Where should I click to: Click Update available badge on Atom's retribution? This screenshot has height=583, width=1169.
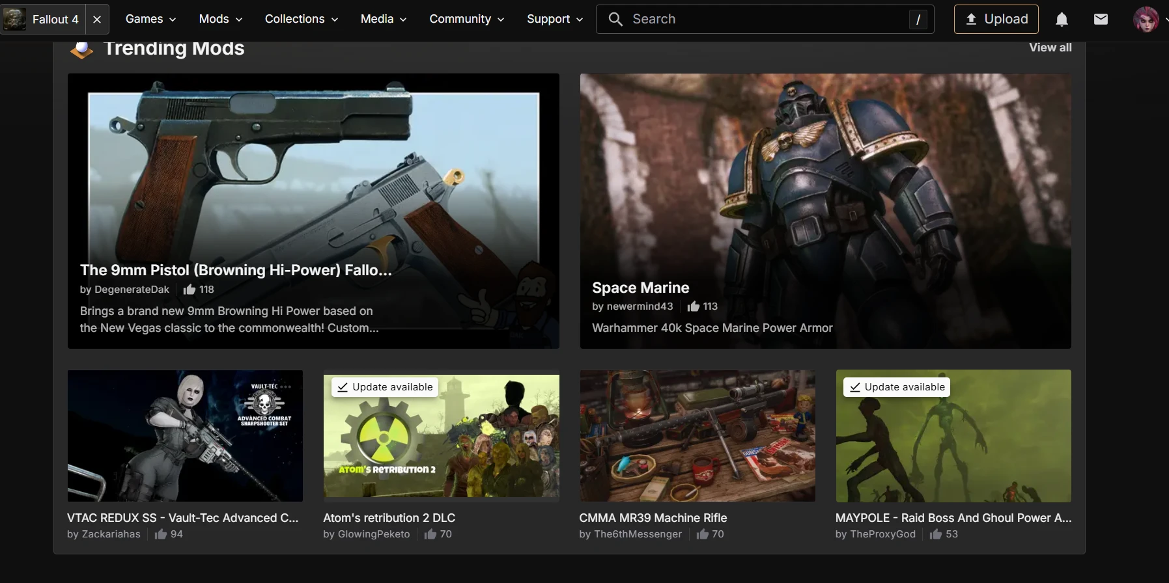click(x=385, y=387)
